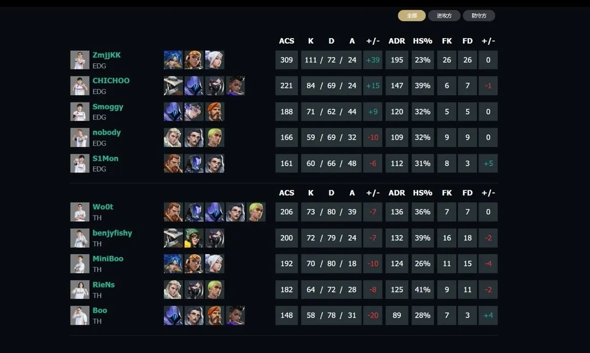Click Boo's Omen agent icon
Image resolution: width=590 pixels, height=353 pixels.
(173, 315)
